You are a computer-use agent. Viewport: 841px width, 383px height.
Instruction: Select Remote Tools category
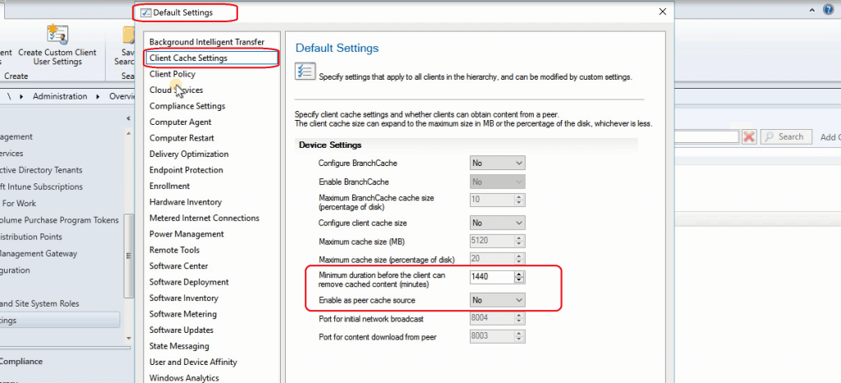174,250
